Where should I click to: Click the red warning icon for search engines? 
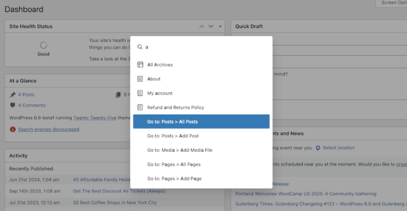13,129
